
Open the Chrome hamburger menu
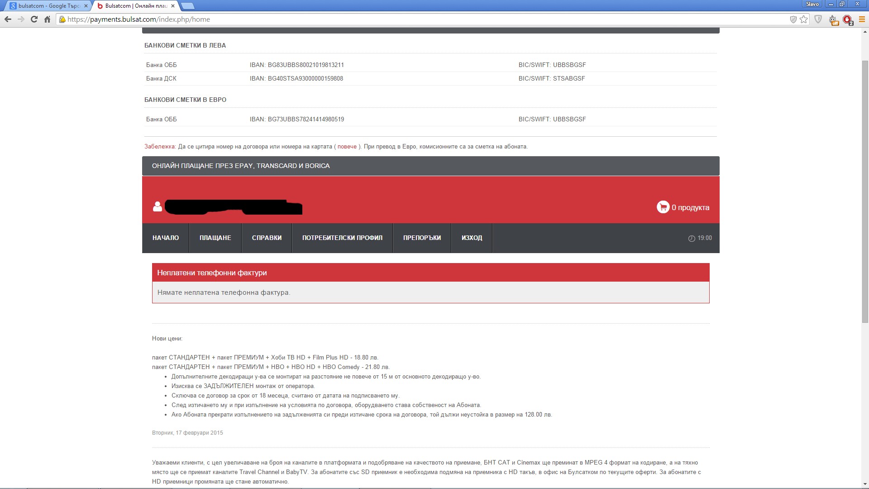coord(862,19)
